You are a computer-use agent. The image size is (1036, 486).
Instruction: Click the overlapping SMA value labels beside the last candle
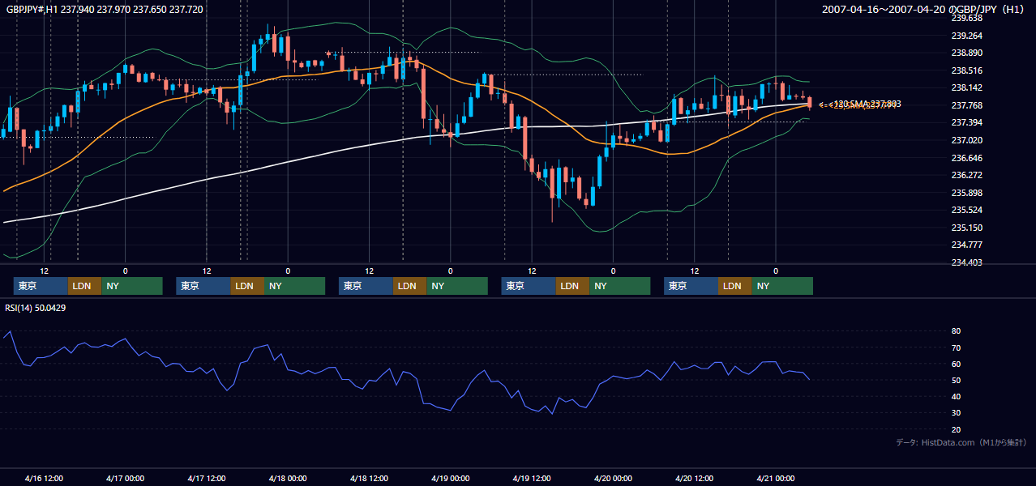tap(859, 104)
